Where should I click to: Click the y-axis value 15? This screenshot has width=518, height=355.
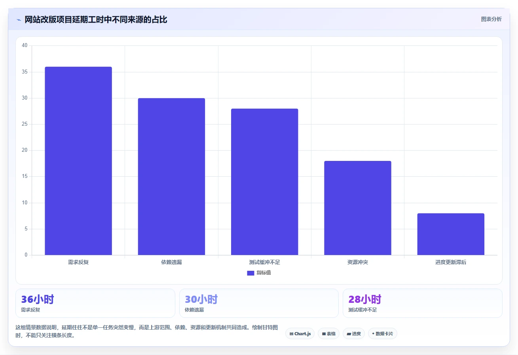25,177
